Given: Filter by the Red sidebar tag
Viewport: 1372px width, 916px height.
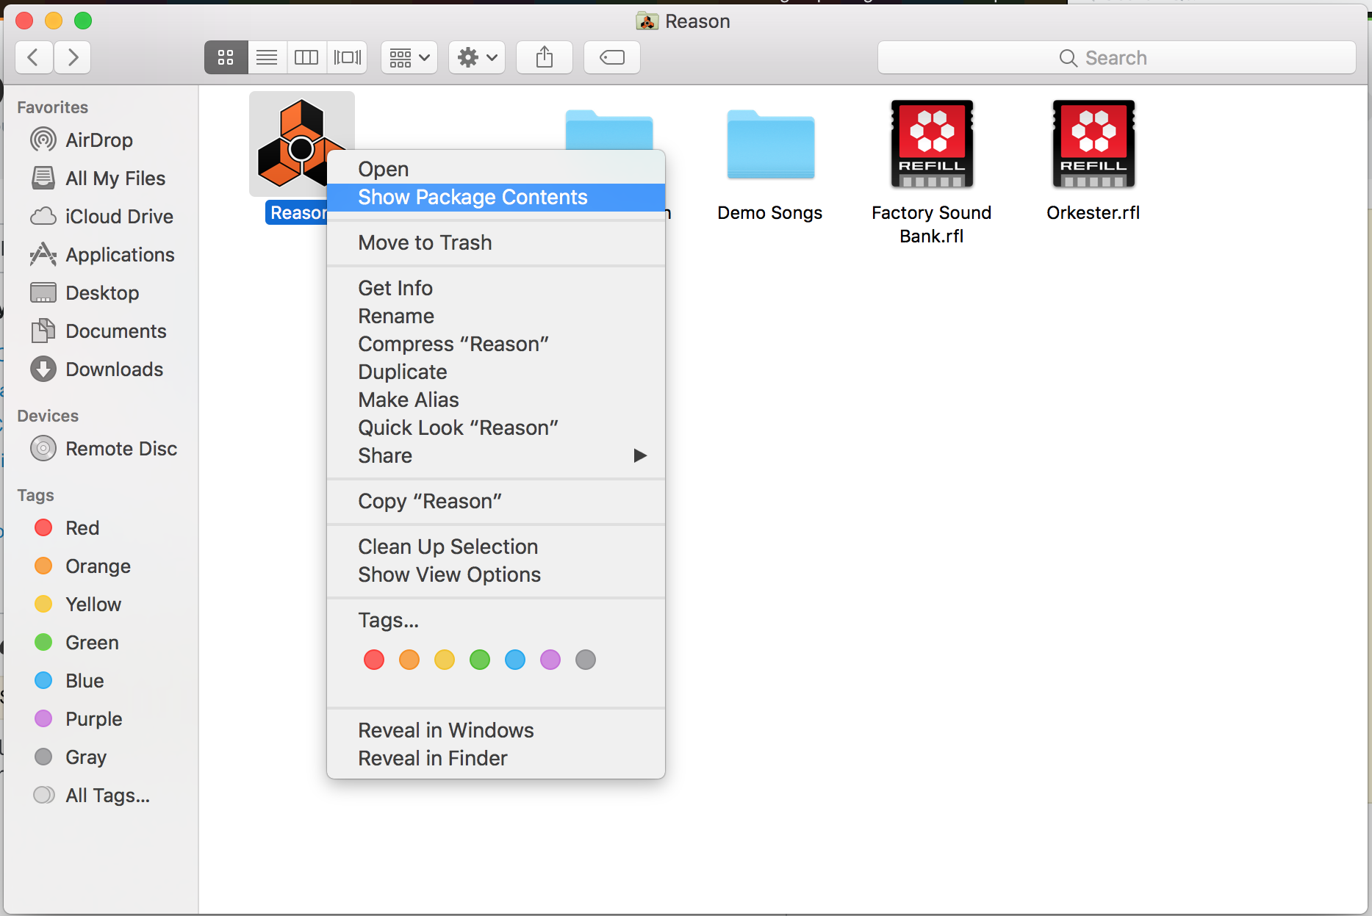Looking at the screenshot, I should pyautogui.click(x=67, y=527).
